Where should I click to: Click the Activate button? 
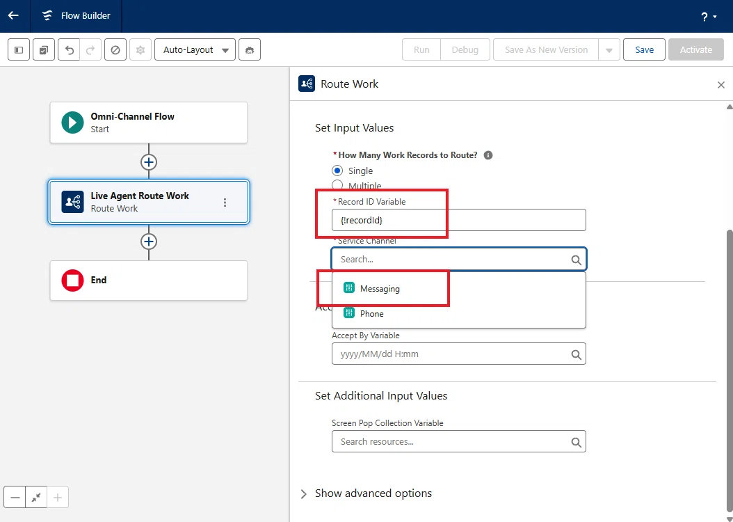695,49
